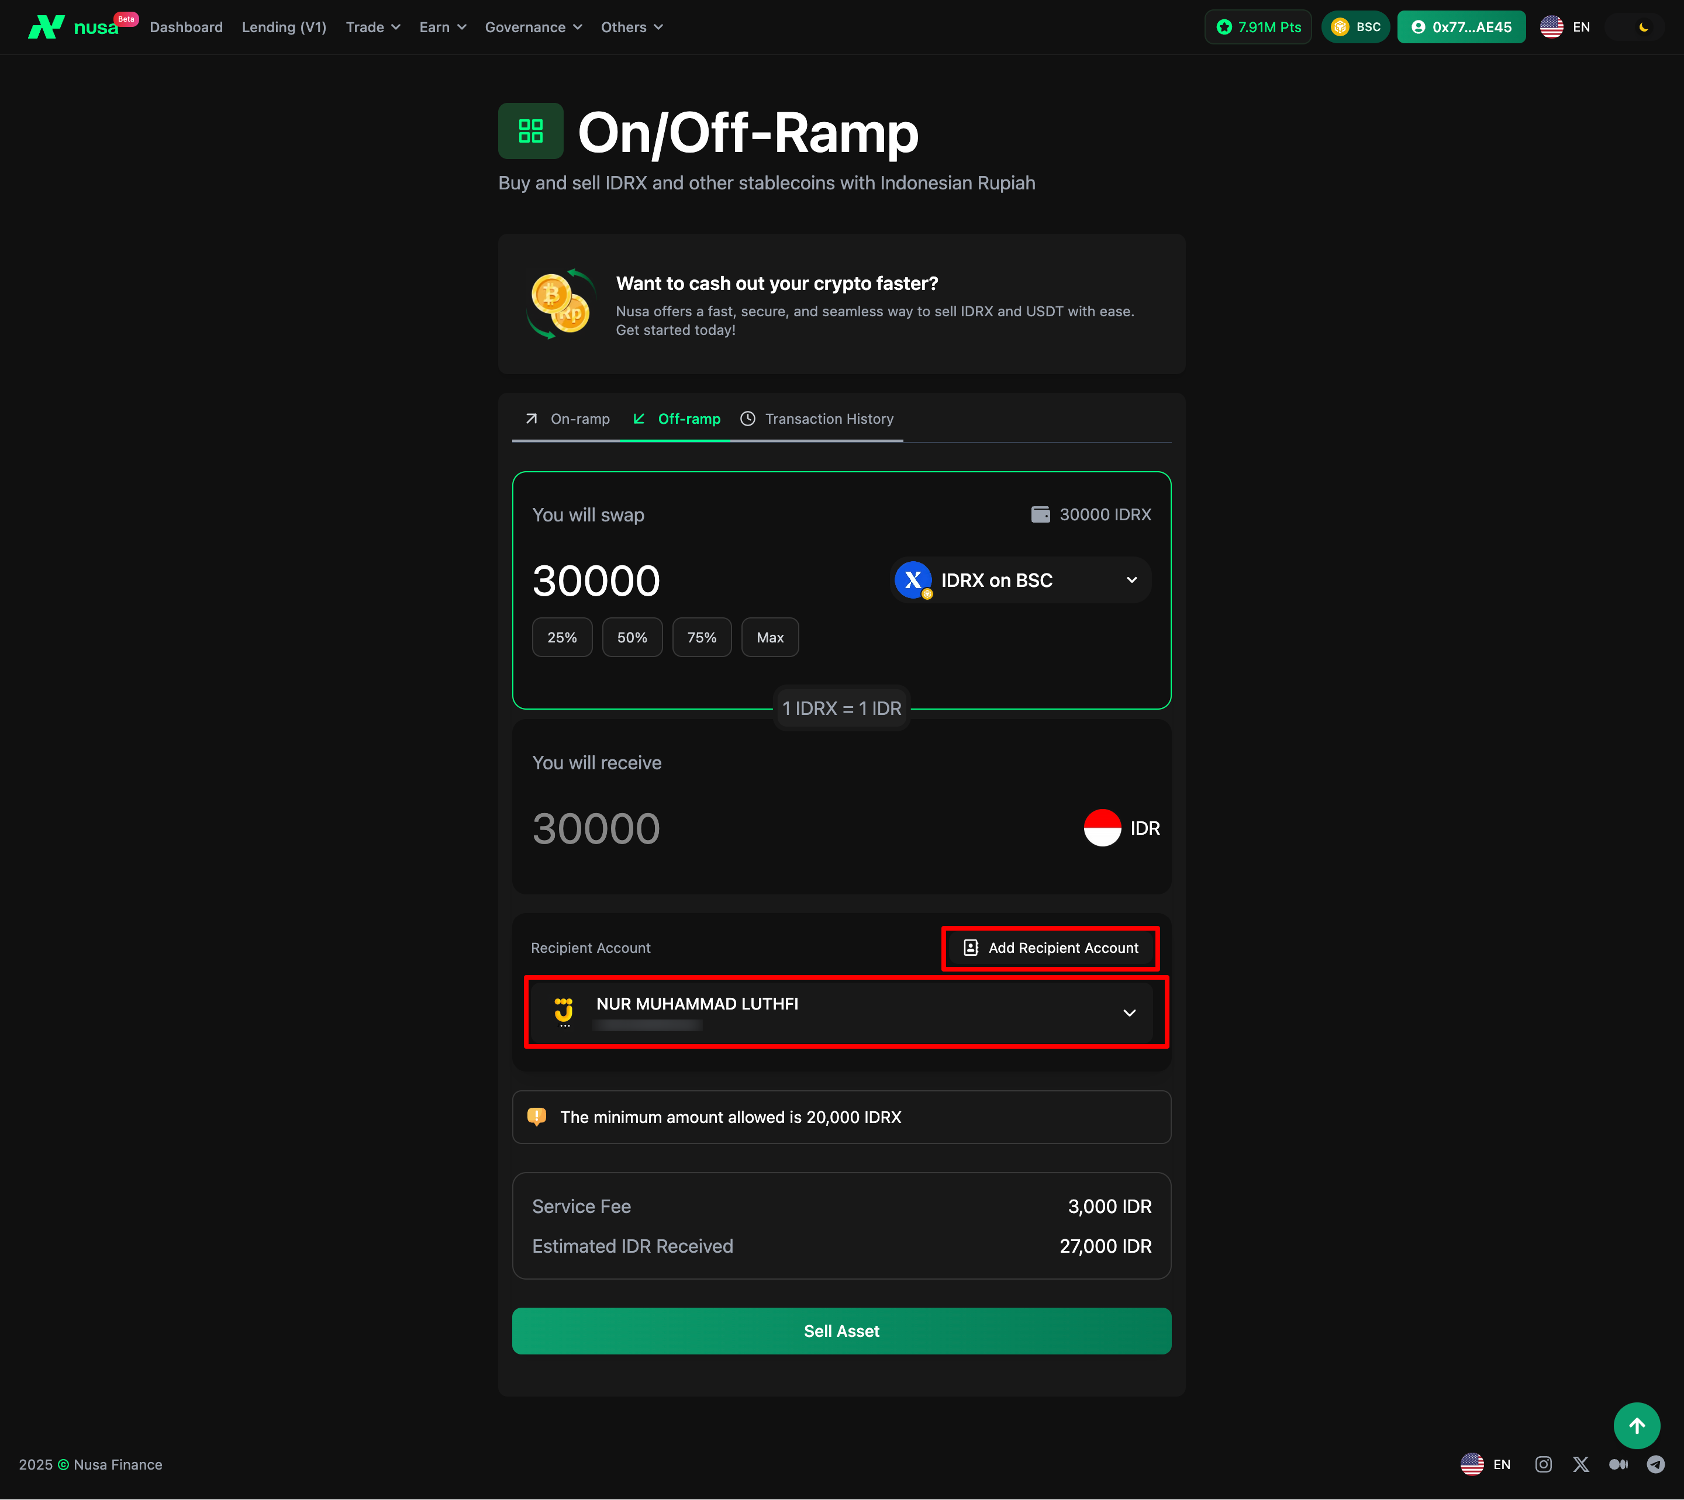Open the Telegram footer icon

pyautogui.click(x=1655, y=1464)
